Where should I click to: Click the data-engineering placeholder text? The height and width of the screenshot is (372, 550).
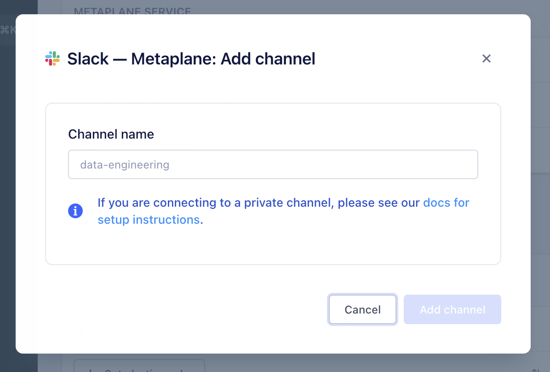pos(125,164)
